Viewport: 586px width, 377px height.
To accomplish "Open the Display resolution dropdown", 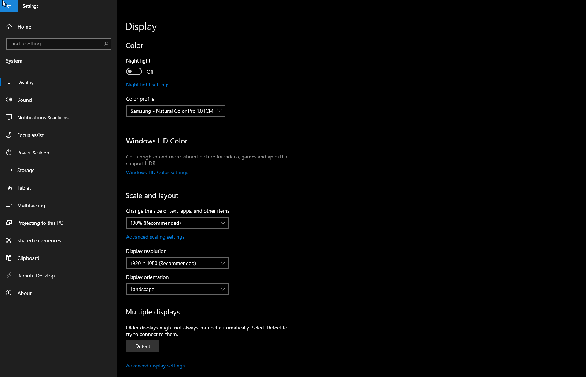I will point(177,263).
